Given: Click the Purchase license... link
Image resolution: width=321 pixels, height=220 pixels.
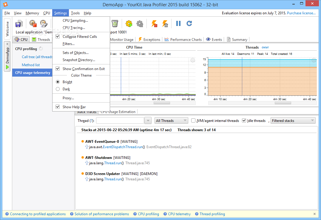Looking at the screenshot, I should pyautogui.click(x=301, y=13).
